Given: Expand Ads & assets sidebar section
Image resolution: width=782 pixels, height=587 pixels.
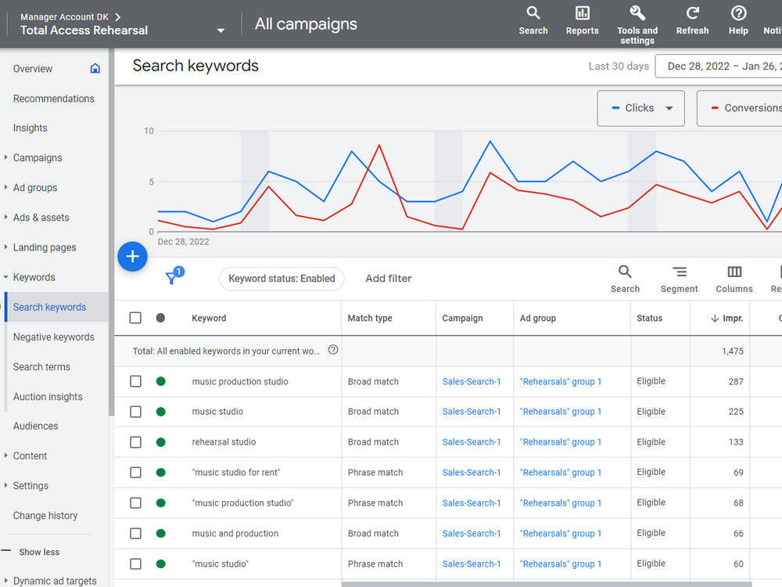Looking at the screenshot, I should pos(6,217).
